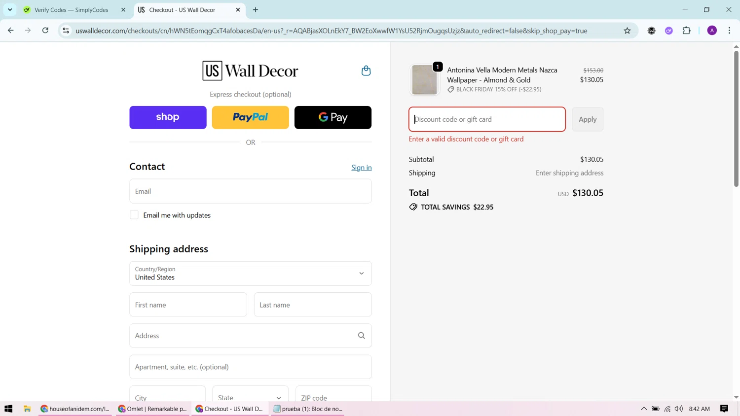Check Email me with updates box
740x416 pixels.
(x=134, y=215)
